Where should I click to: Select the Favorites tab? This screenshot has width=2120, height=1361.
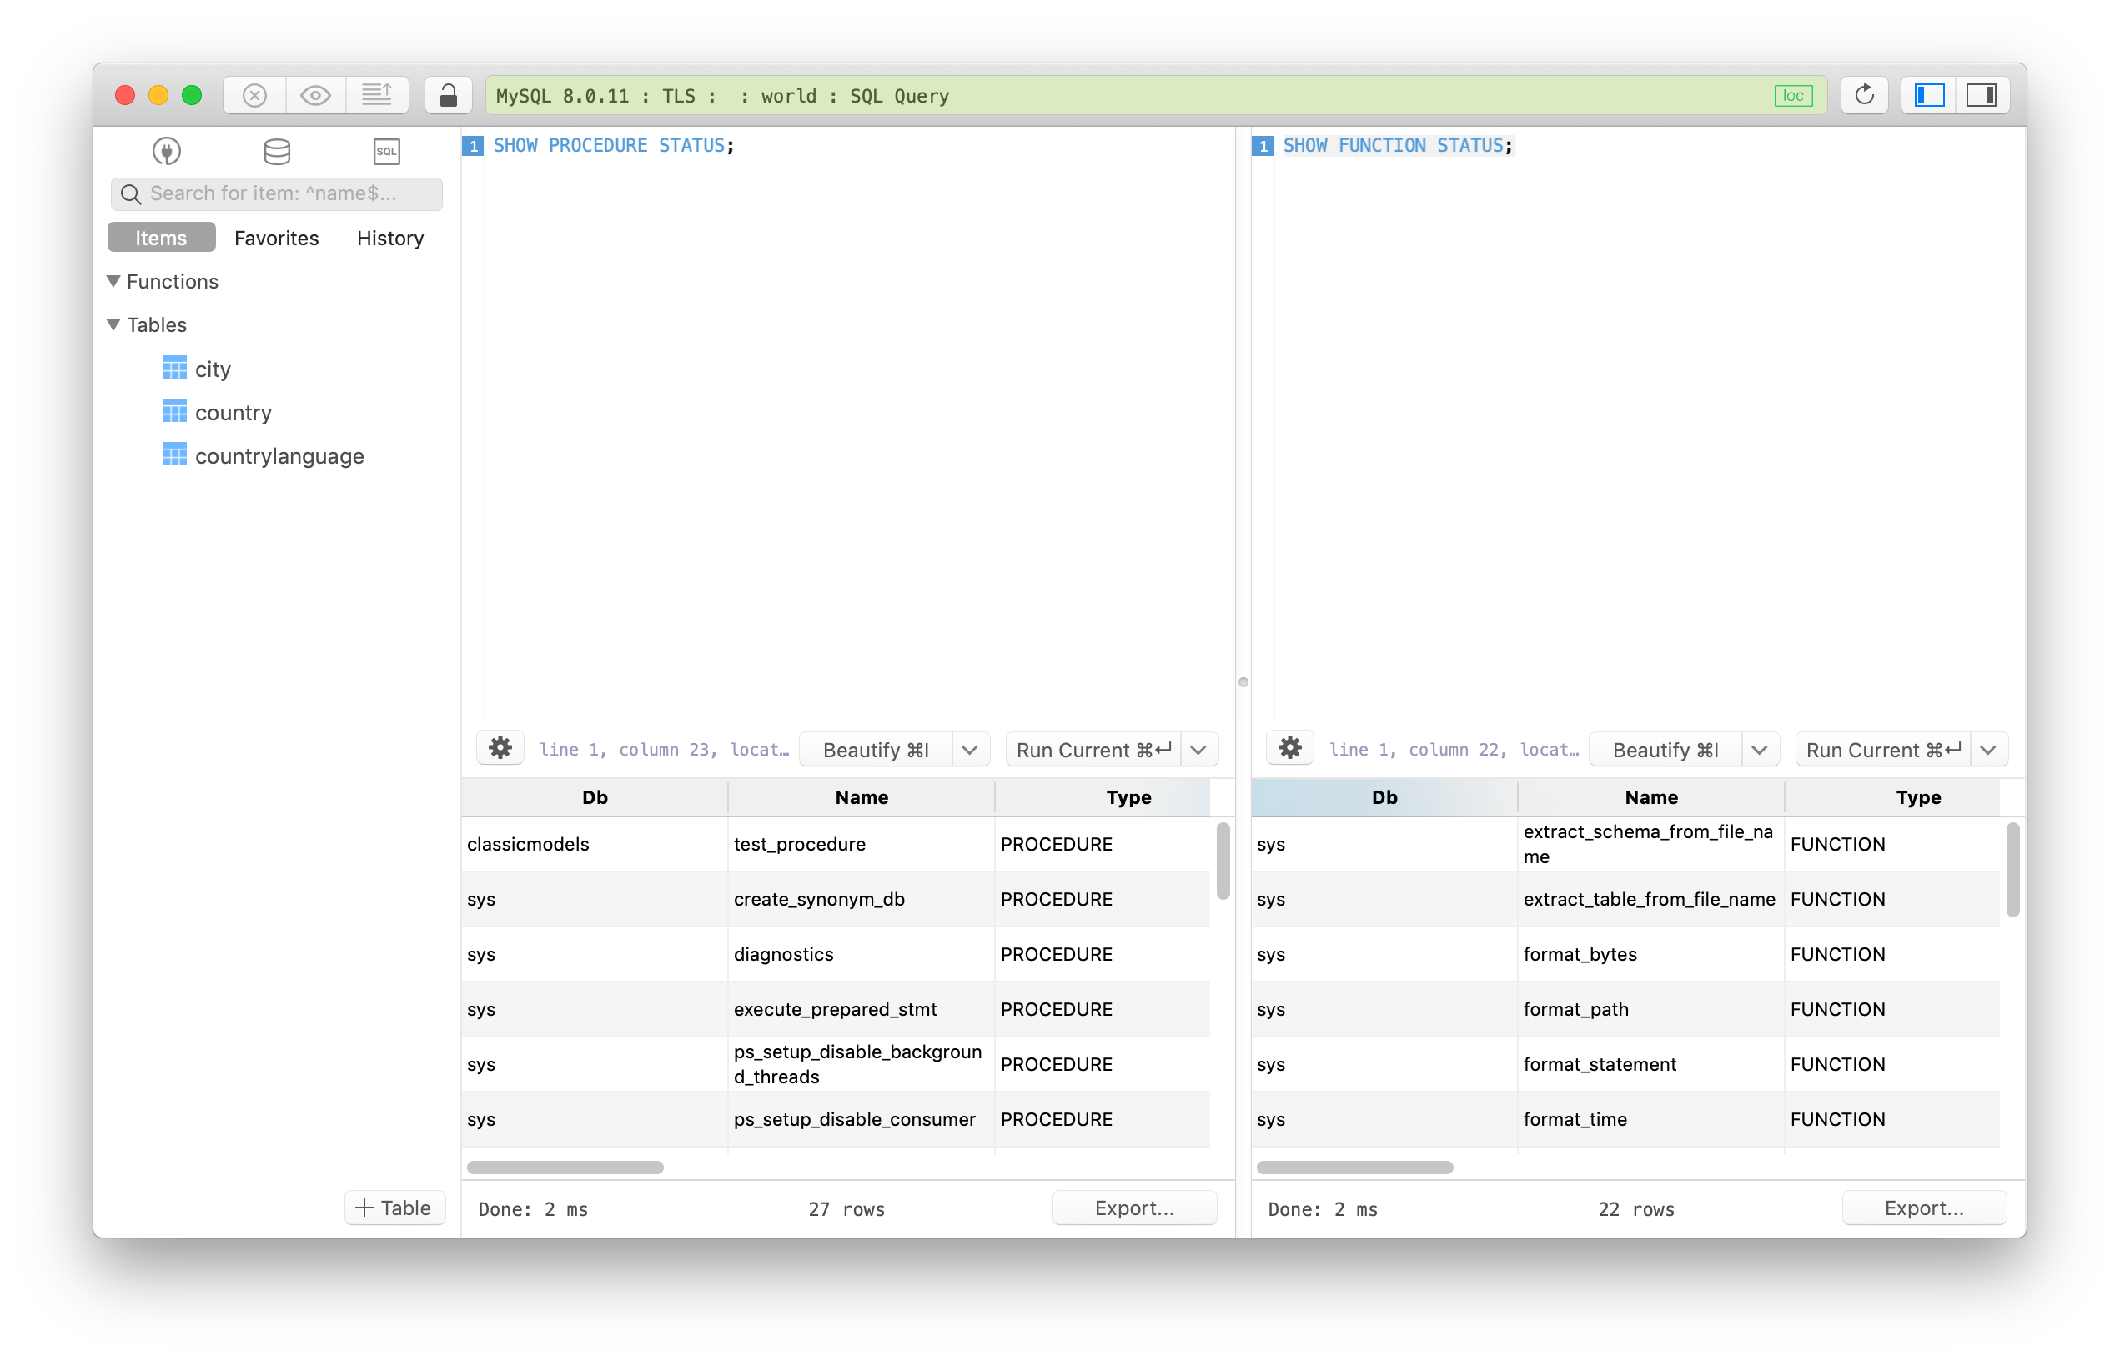coord(277,238)
